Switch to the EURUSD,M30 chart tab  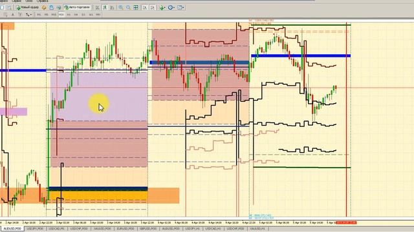point(125,229)
